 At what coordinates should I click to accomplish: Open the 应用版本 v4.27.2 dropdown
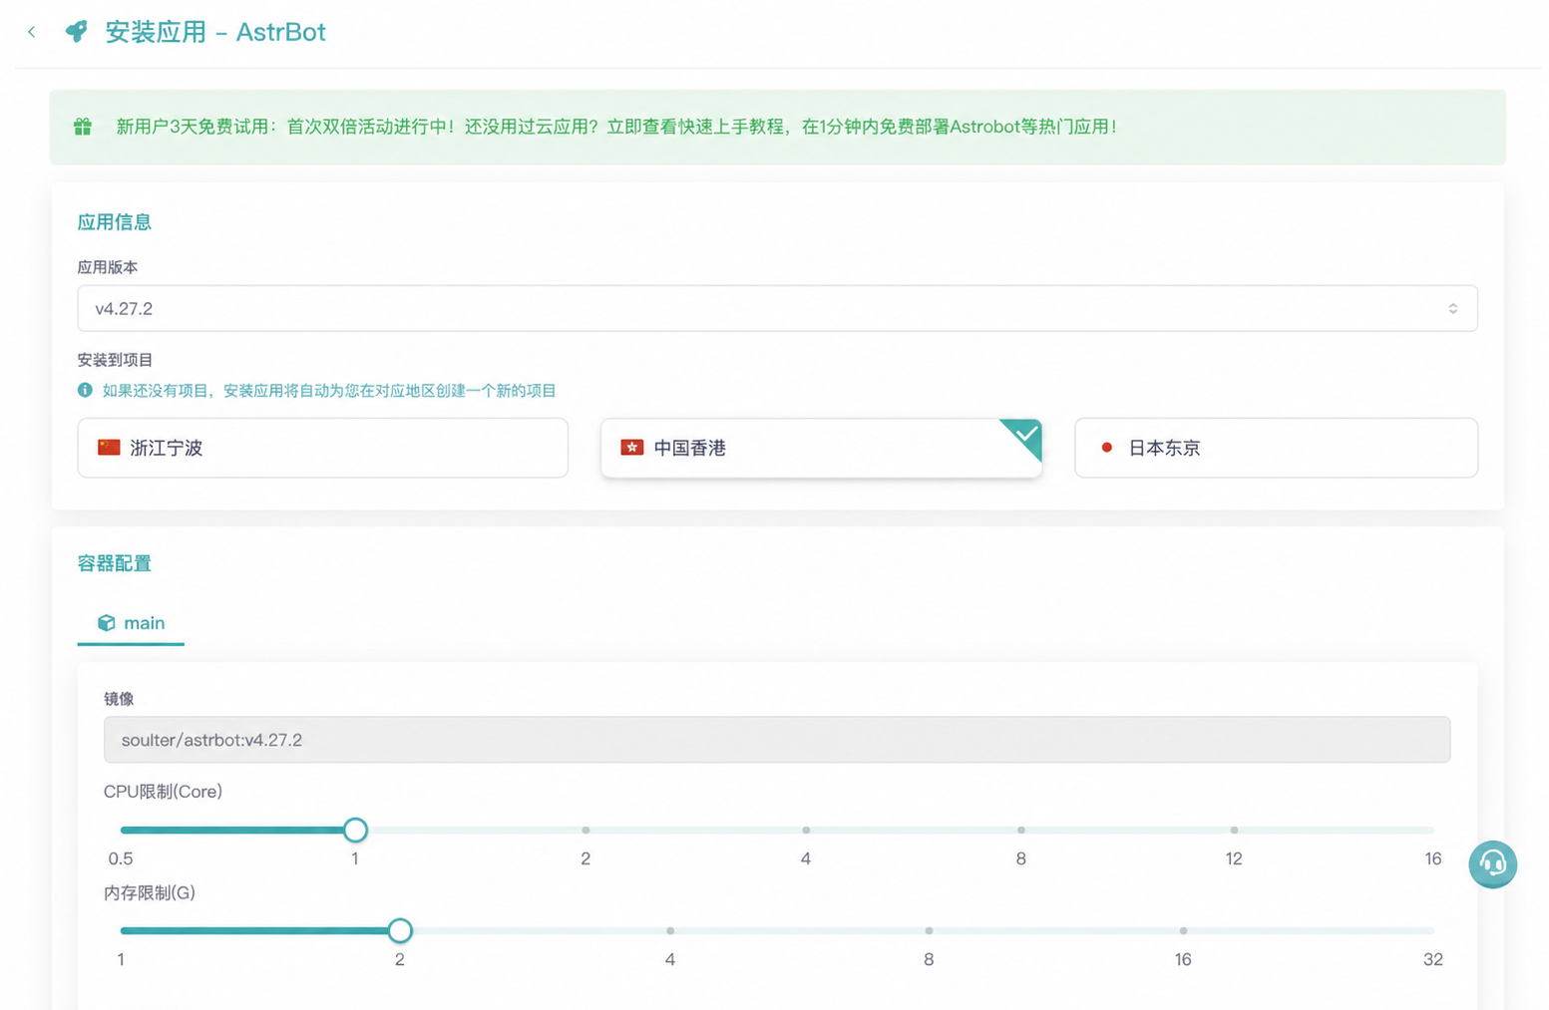pyautogui.click(x=777, y=308)
